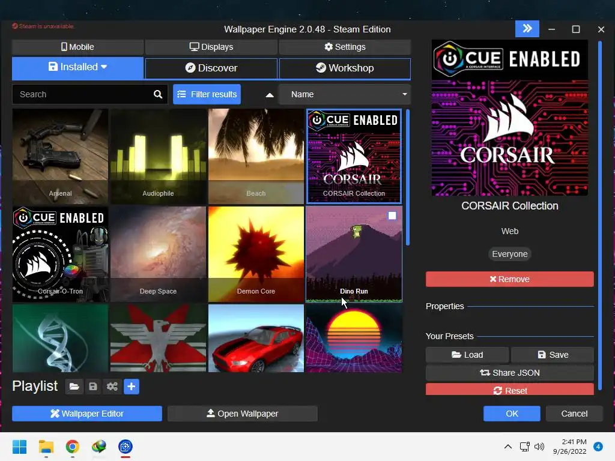Show hidden system tray icons
The image size is (615, 461).
[508, 447]
